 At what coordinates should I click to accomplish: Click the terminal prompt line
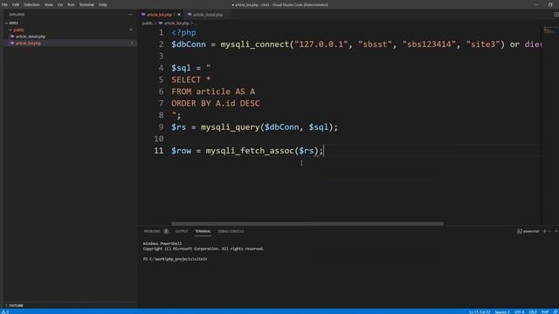(x=175, y=259)
